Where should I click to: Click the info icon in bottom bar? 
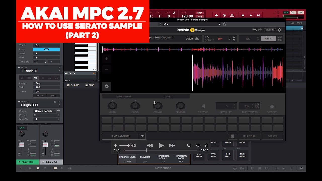[21, 168]
